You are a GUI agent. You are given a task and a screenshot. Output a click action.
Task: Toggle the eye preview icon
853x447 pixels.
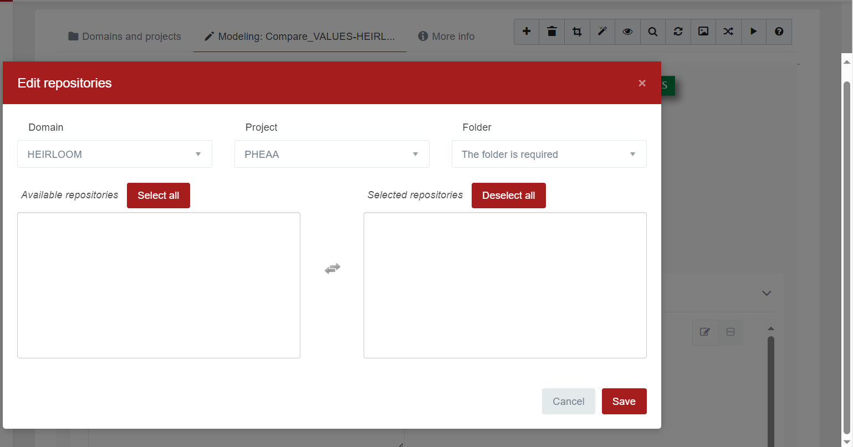pos(627,32)
